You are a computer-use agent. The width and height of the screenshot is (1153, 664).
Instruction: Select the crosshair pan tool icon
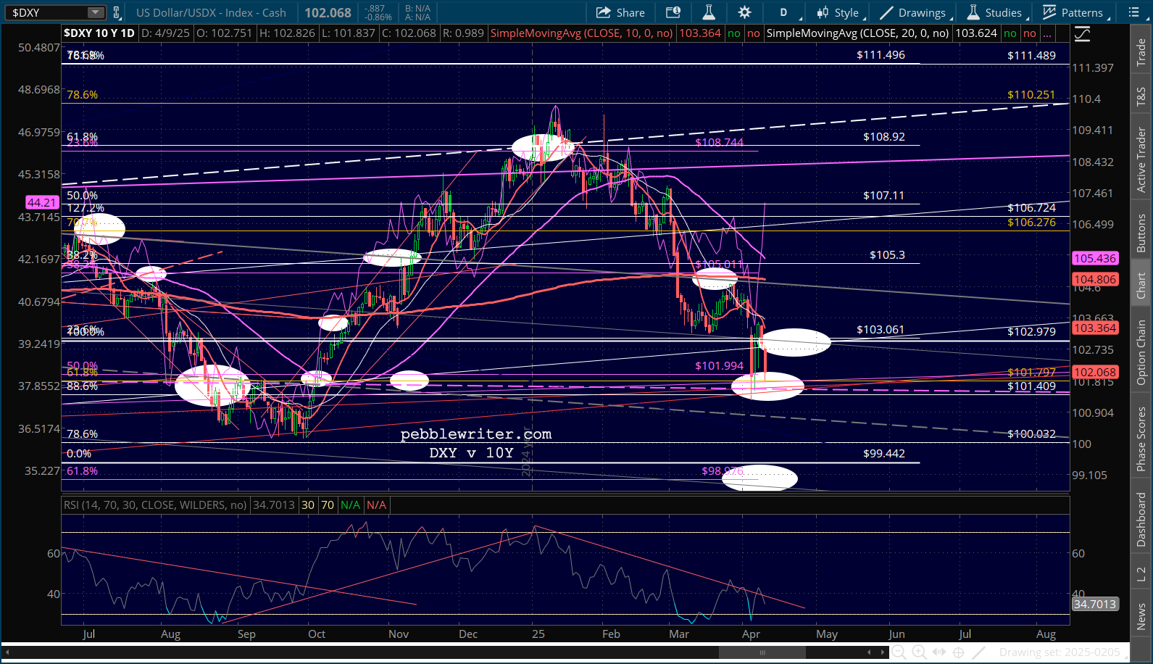(958, 652)
